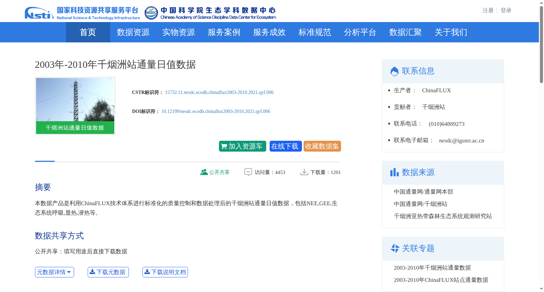Viewport: 544px width, 292px height.
Task: Open the 首页 navigation tab
Action: pyautogui.click(x=88, y=32)
